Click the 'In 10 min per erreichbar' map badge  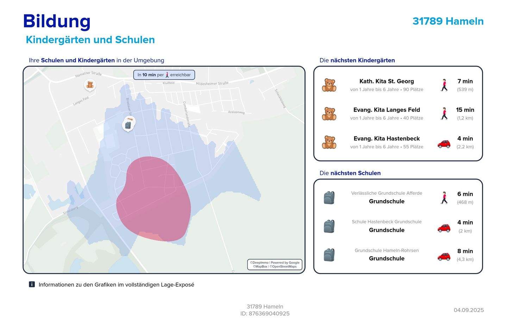pyautogui.click(x=164, y=75)
